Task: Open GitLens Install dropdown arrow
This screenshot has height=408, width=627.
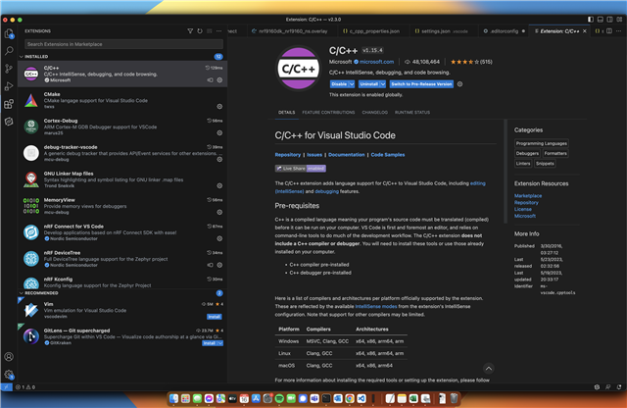Action: click(x=220, y=343)
